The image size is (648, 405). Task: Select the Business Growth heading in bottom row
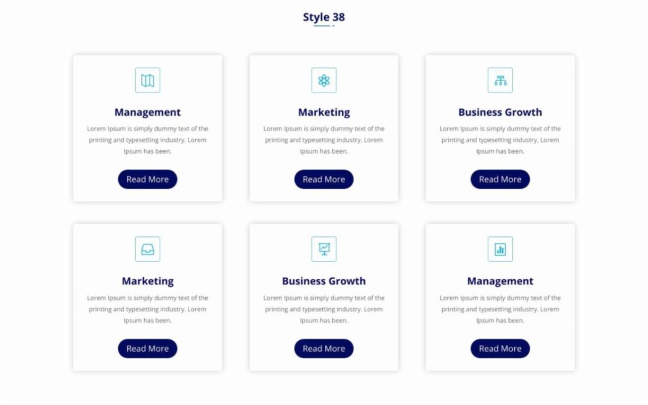point(324,281)
